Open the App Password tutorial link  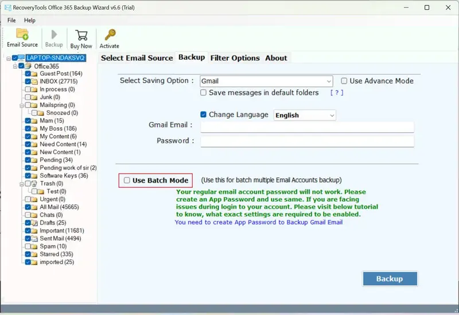pyautogui.click(x=258, y=222)
